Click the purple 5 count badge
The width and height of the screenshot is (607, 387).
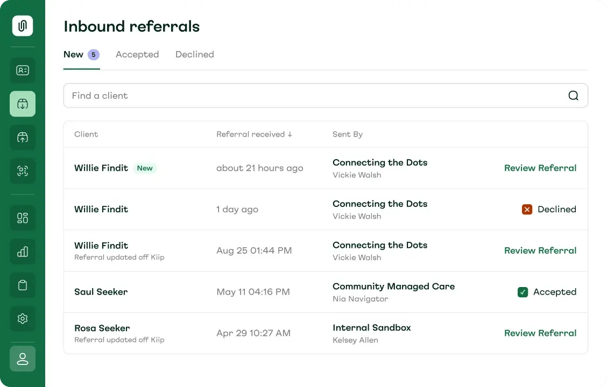tap(93, 54)
